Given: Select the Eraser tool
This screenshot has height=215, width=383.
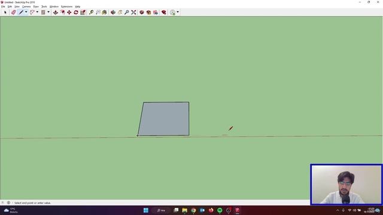Looking at the screenshot, I should click(14, 12).
